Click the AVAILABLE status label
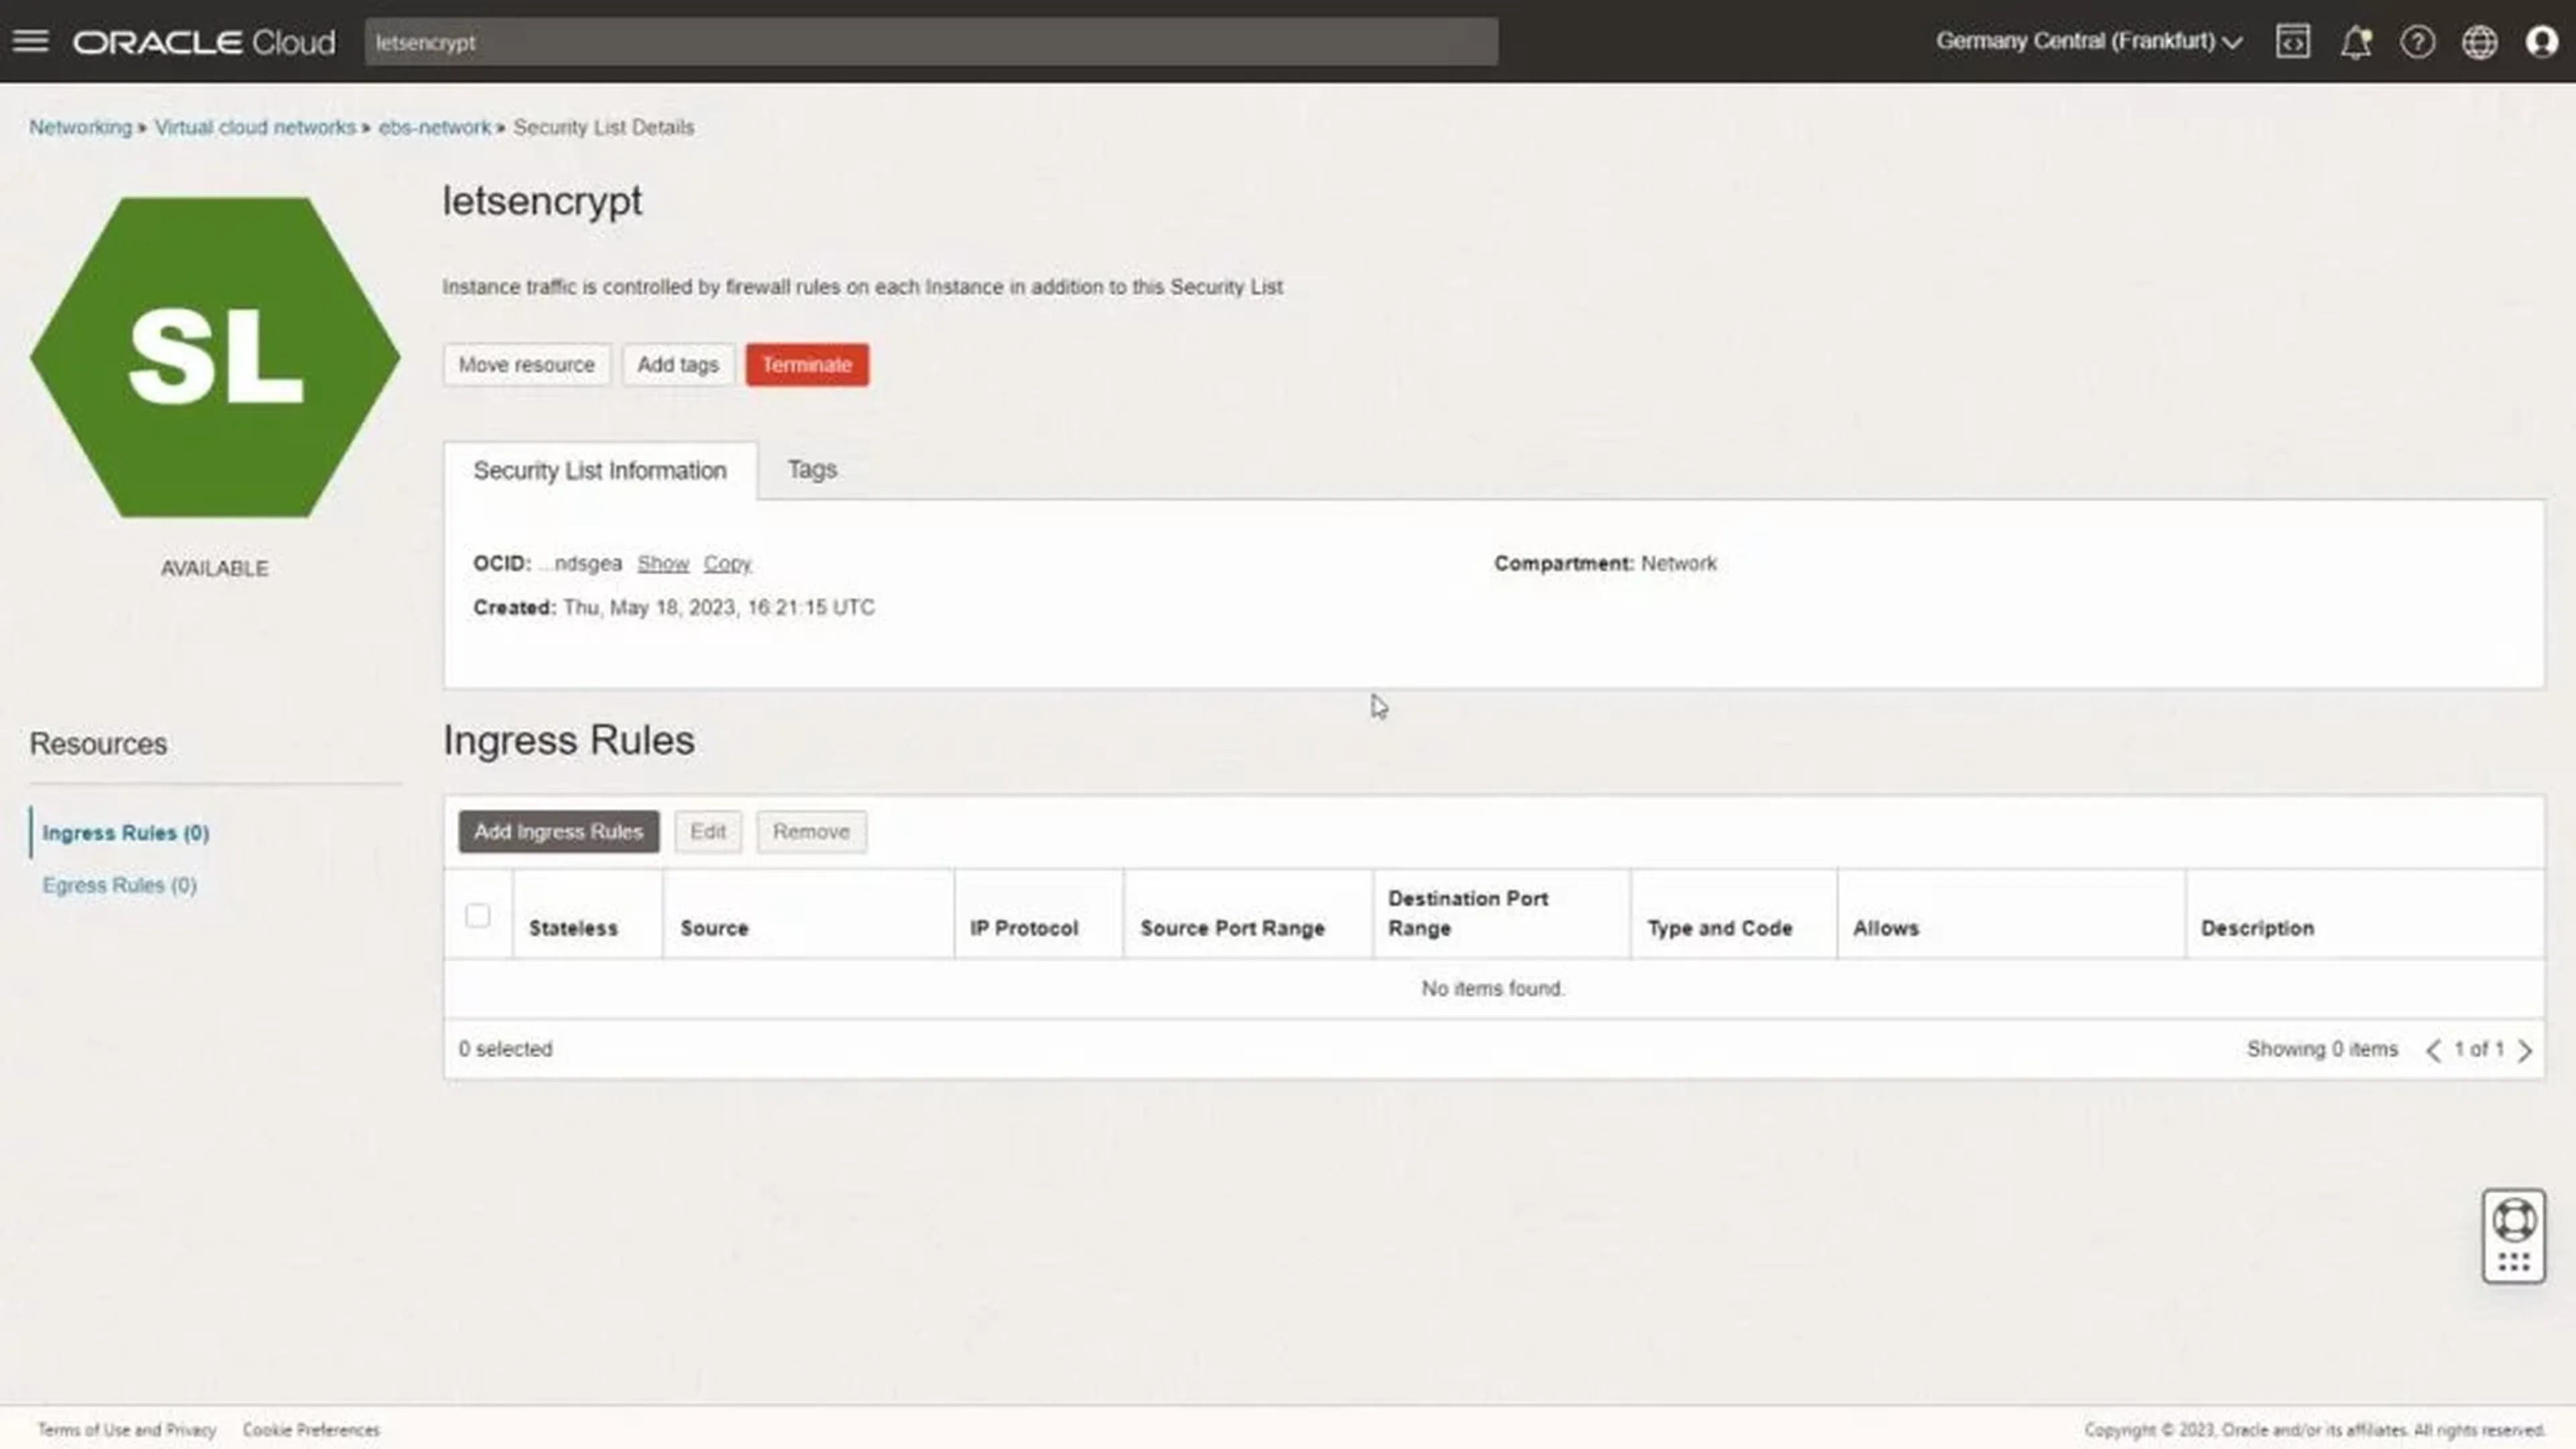Image resolution: width=2576 pixels, height=1449 pixels. coord(215,568)
